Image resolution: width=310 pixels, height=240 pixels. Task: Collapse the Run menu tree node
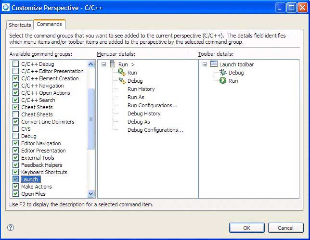click(x=103, y=64)
